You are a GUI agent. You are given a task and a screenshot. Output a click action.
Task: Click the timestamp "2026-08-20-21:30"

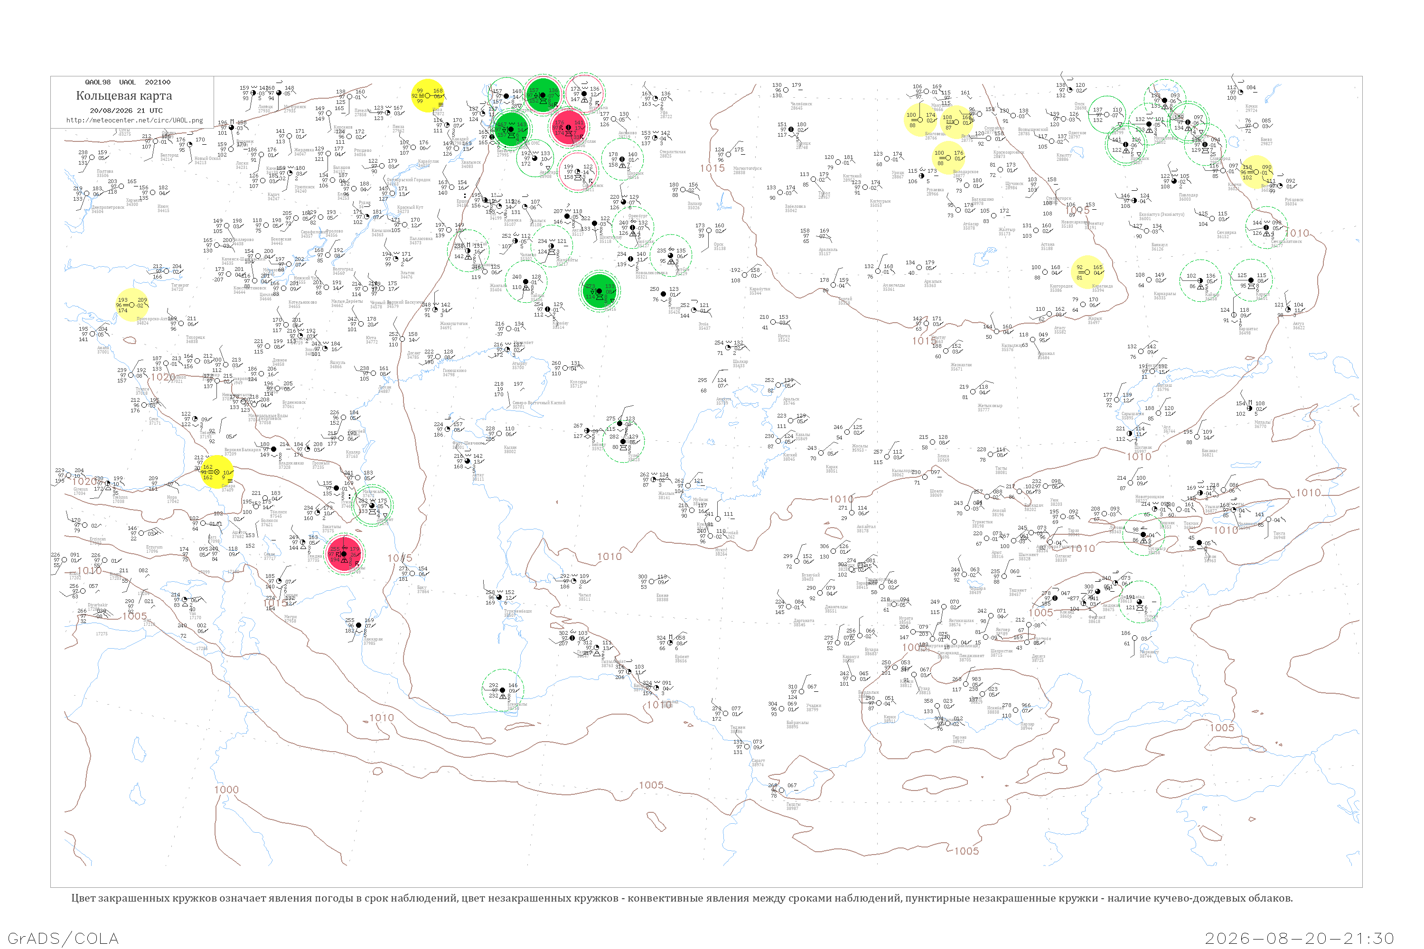(x=1299, y=939)
